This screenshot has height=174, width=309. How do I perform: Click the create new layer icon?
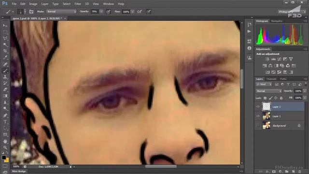pos(293,172)
